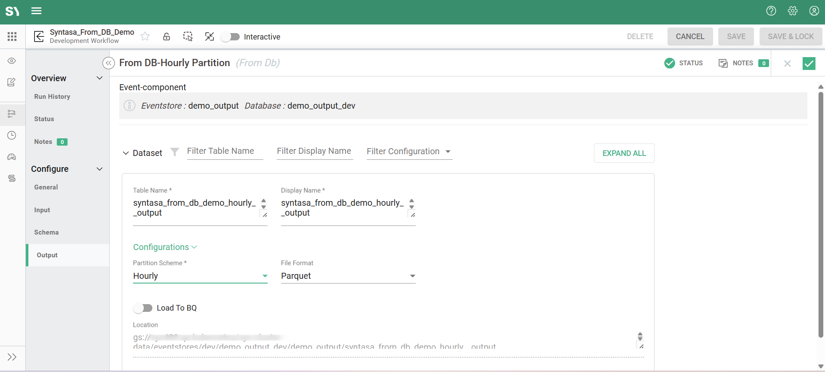The width and height of the screenshot is (825, 372).
Task: Collapse the side panel with double-chevron icon
Action: click(108, 63)
